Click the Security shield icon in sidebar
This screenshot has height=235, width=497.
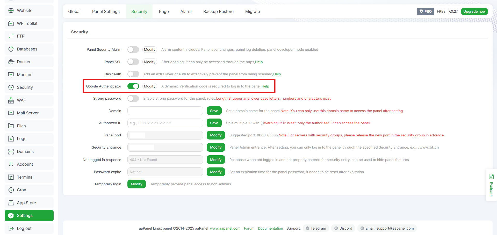[x=11, y=87]
